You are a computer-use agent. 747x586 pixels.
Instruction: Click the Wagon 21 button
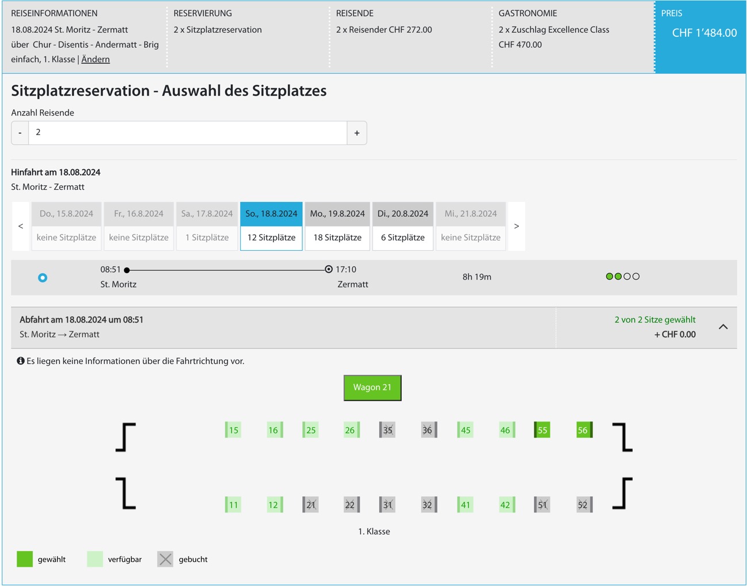372,388
